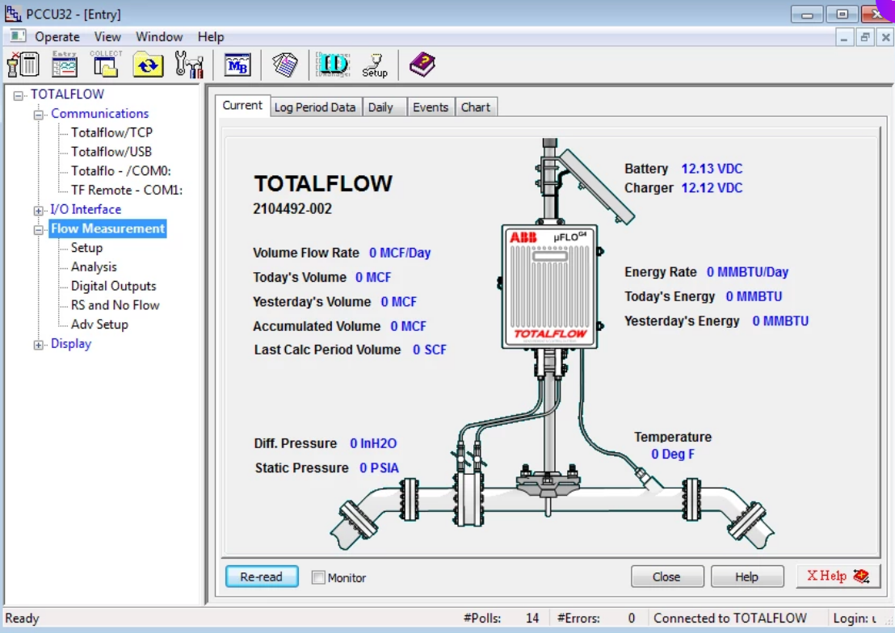Switch to the Log Period Data tab
Screen dimensions: 895x633
[314, 107]
